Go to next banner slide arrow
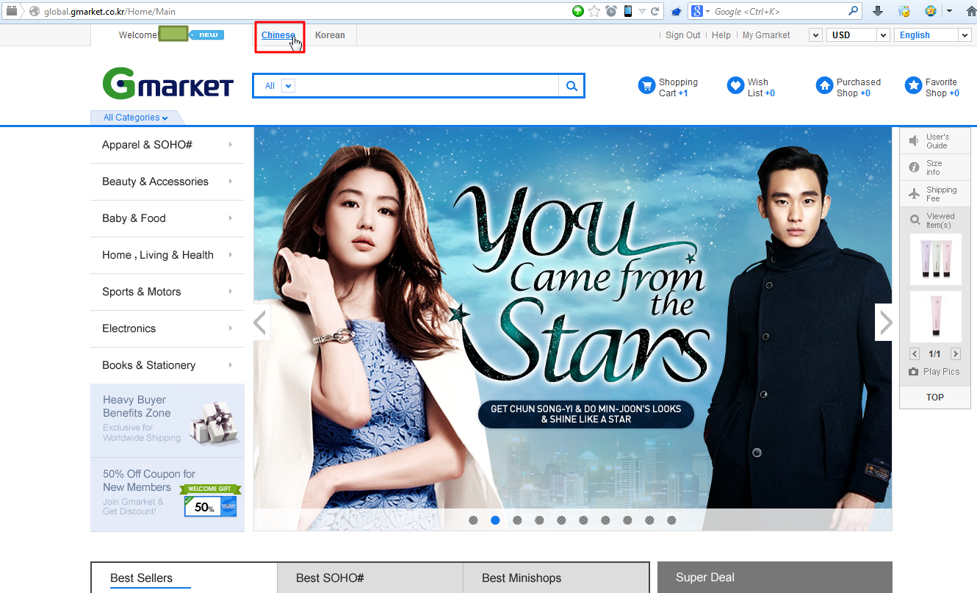The height and width of the screenshot is (593, 977). (x=884, y=322)
